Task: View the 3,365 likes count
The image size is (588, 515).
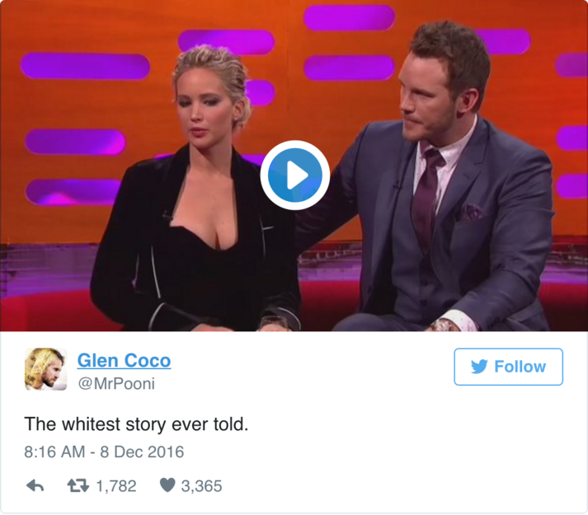Action: click(x=201, y=486)
